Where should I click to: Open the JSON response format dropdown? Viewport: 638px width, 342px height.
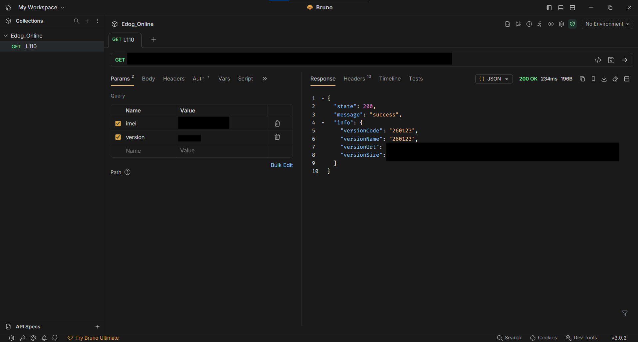494,79
